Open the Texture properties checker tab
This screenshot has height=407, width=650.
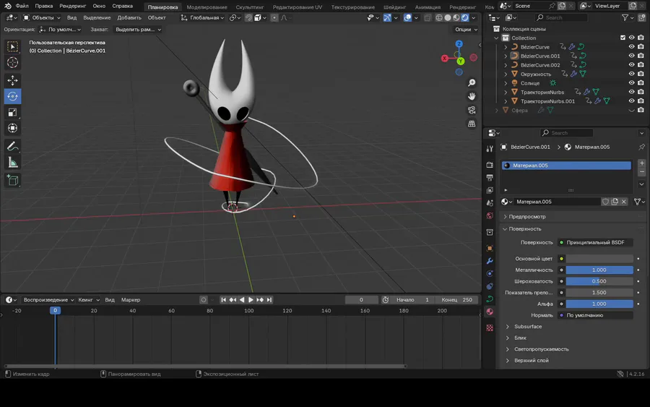(490, 327)
